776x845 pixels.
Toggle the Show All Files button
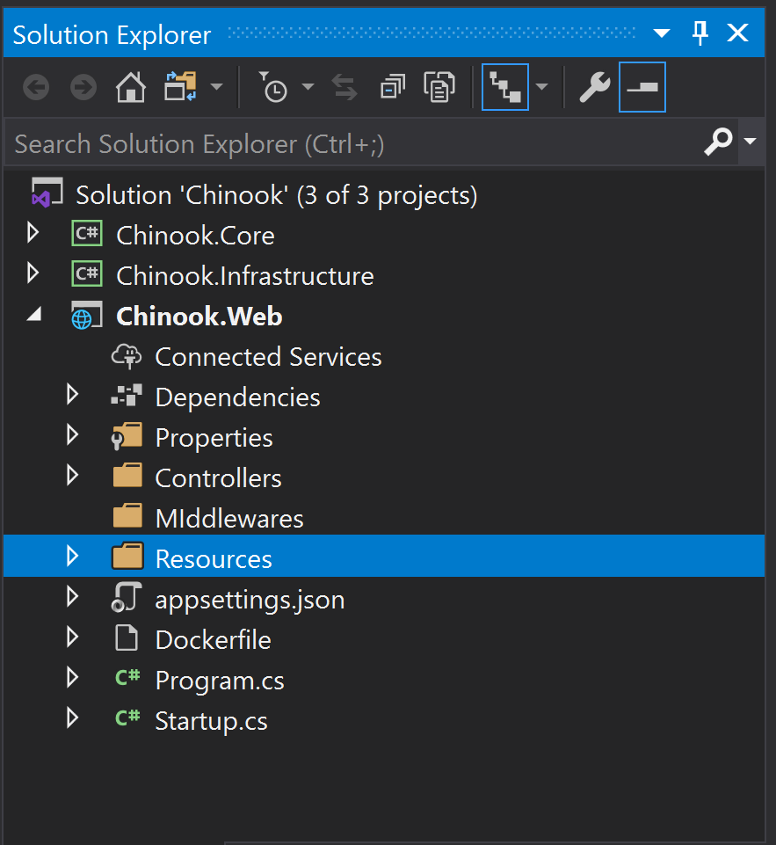tap(505, 87)
